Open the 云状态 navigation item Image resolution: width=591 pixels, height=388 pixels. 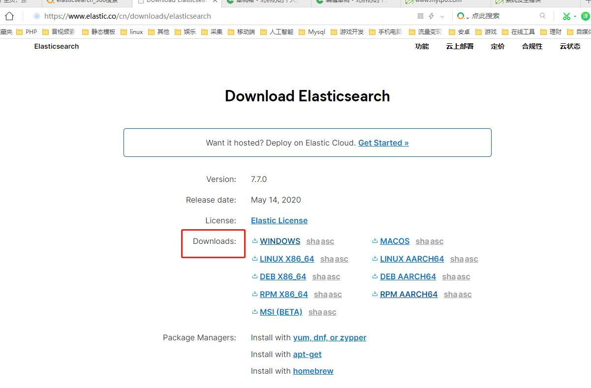[x=570, y=46]
